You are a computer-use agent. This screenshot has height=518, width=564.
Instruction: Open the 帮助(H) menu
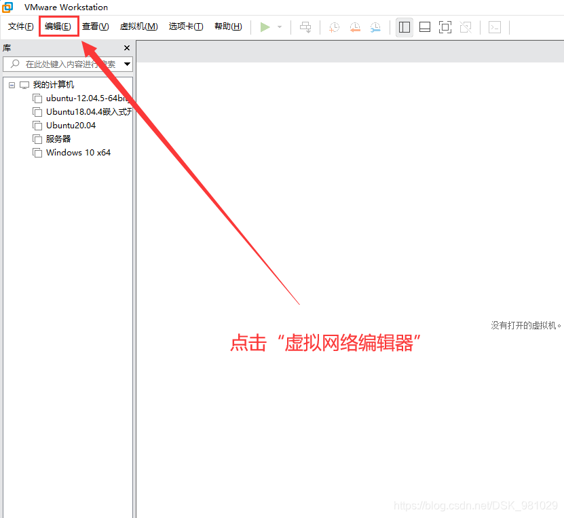click(x=228, y=26)
